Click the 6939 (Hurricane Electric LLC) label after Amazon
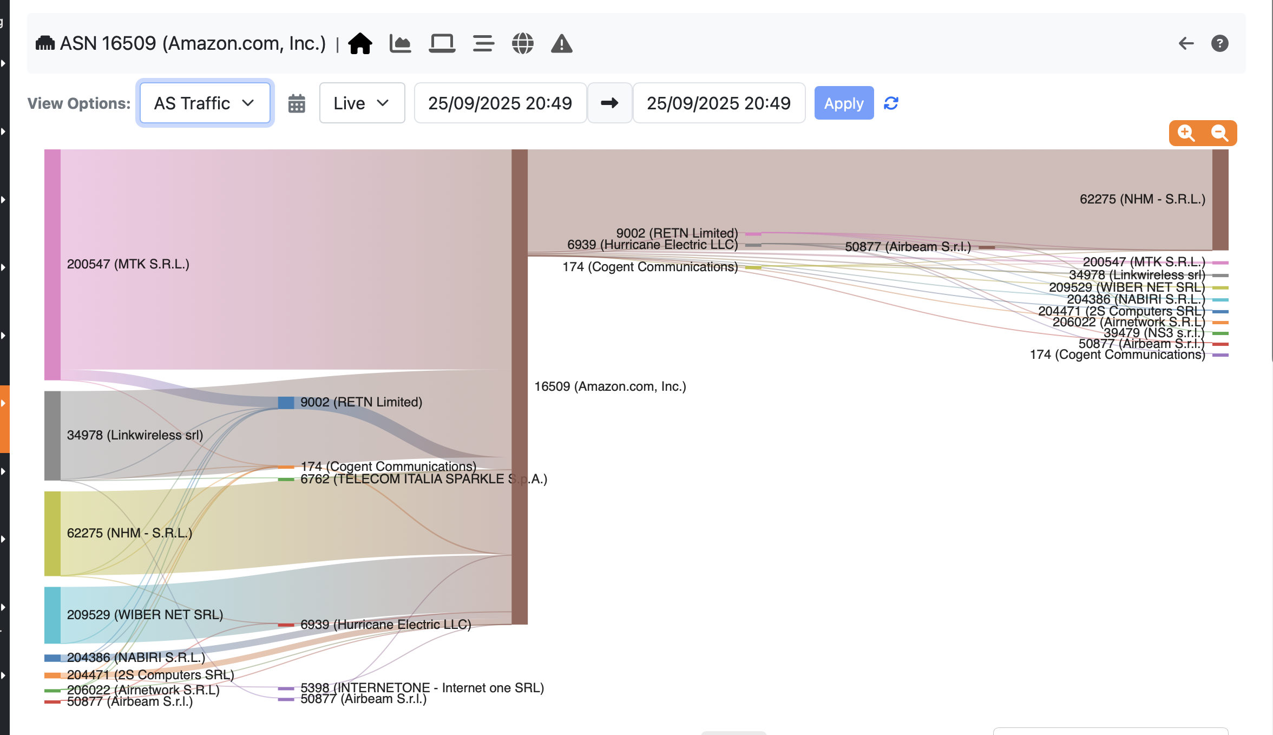 (x=653, y=245)
